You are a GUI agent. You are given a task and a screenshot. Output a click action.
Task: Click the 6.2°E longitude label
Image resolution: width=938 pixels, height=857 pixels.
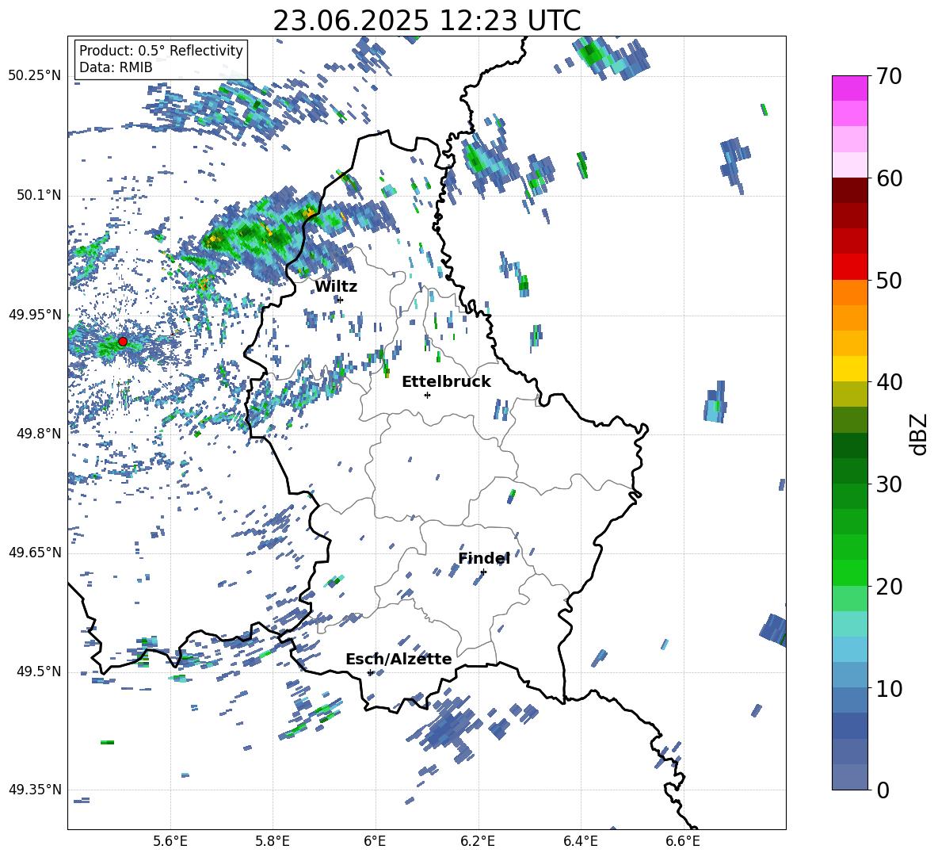tap(478, 841)
